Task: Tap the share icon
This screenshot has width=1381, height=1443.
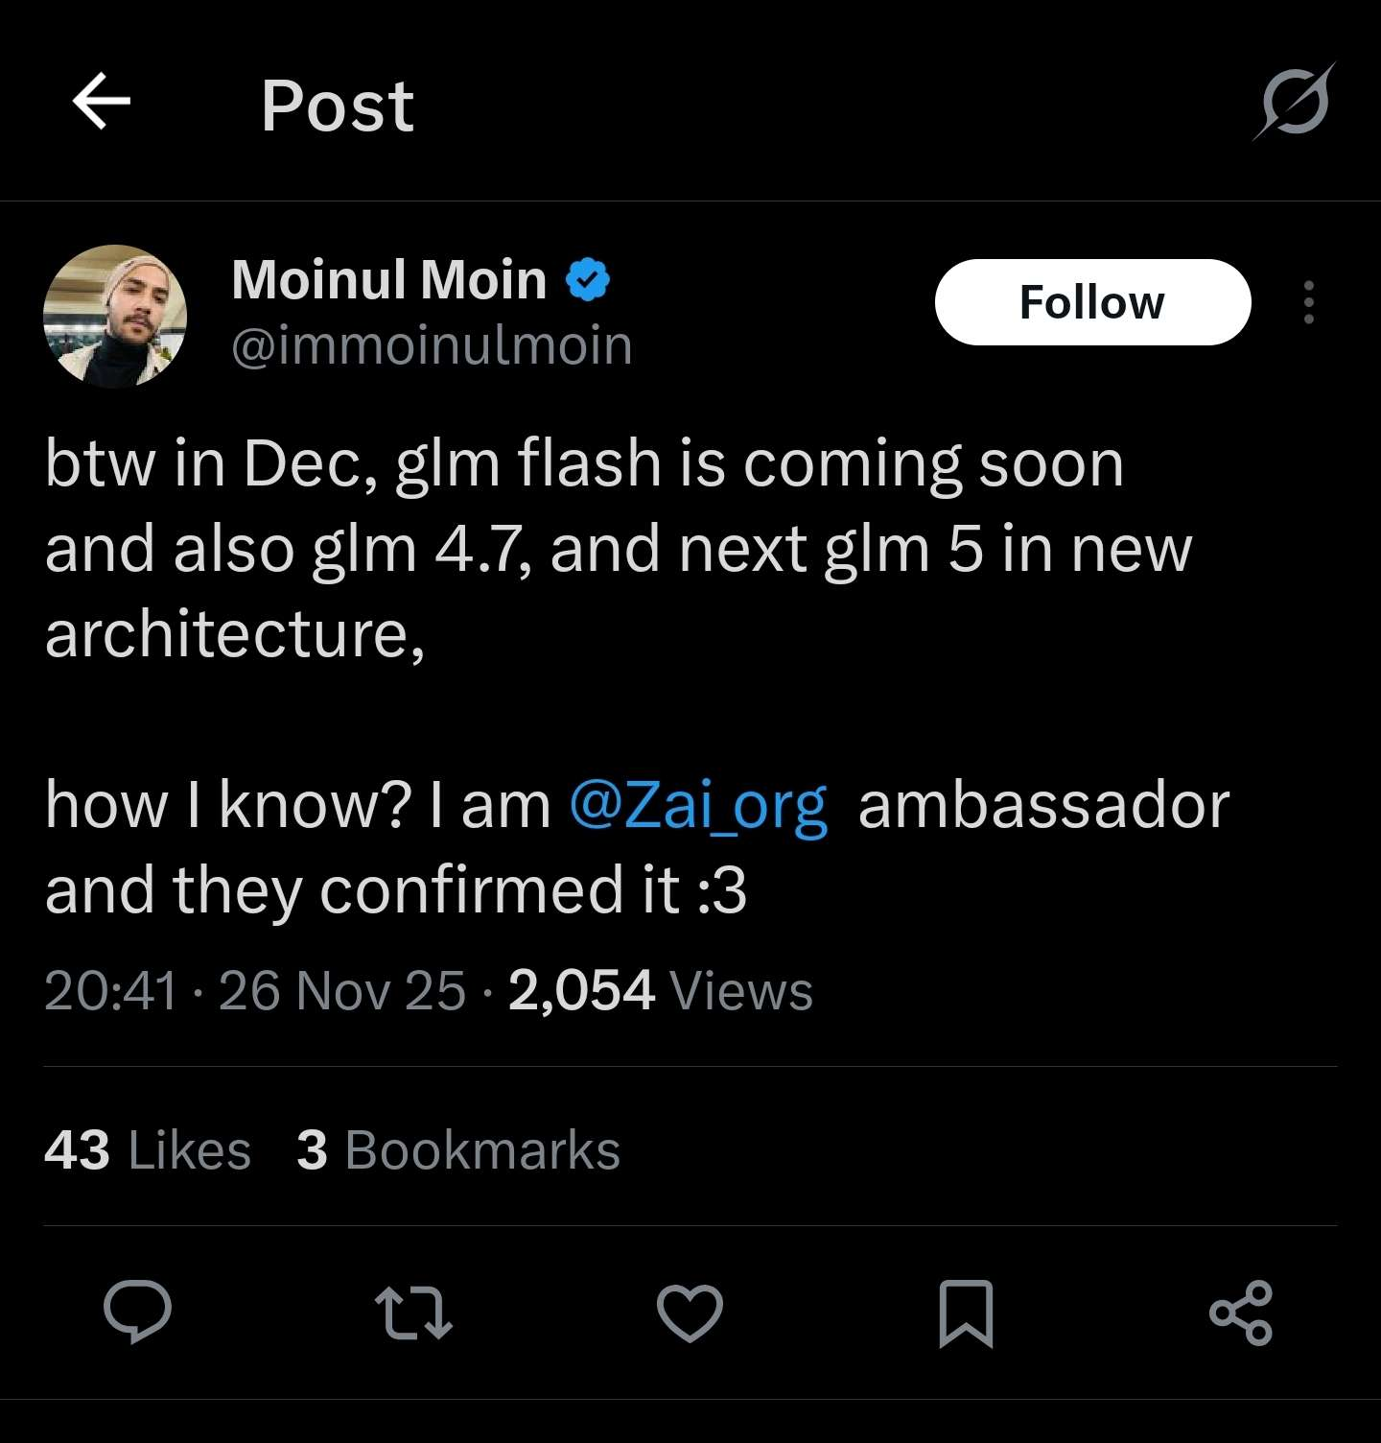Action: point(1241,1313)
